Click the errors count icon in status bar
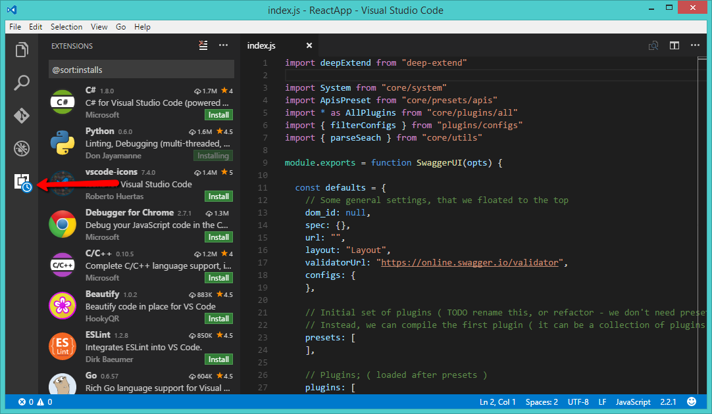 (22, 402)
